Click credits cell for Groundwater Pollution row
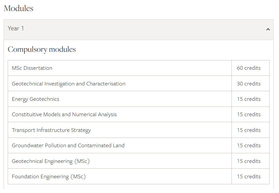Viewport: 279px width, 193px height. pyautogui.click(x=249, y=146)
